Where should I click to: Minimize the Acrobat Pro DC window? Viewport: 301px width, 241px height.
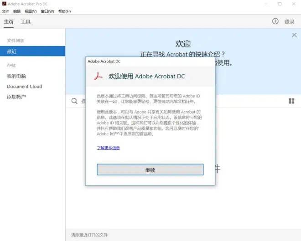266,4
